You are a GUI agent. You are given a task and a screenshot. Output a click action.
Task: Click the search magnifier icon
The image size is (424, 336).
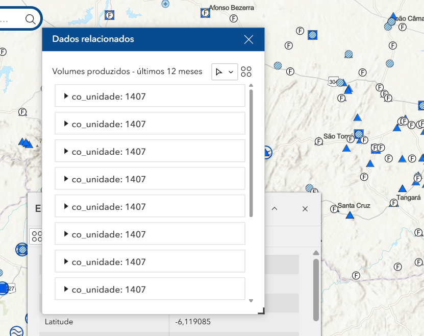coord(30,19)
